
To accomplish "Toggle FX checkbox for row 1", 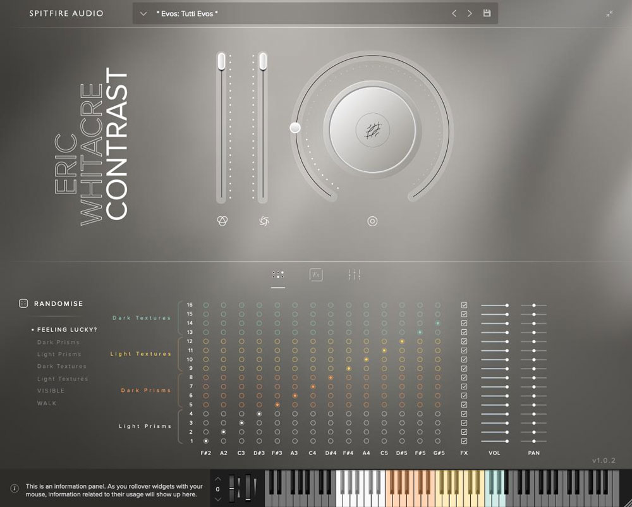I will tap(464, 441).
